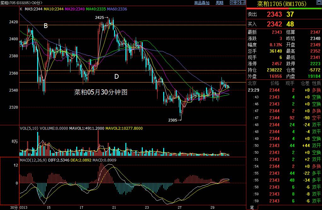Select the 23:29 tick row
This screenshot has width=322, height=210.
click(284, 90)
